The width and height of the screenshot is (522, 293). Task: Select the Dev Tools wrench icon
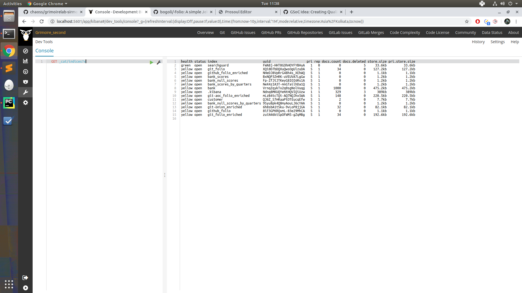coord(25,92)
